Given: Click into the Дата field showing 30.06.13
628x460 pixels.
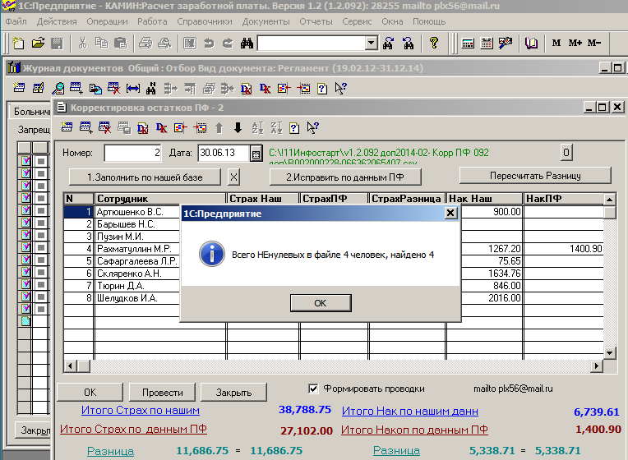Looking at the screenshot, I should (224, 154).
